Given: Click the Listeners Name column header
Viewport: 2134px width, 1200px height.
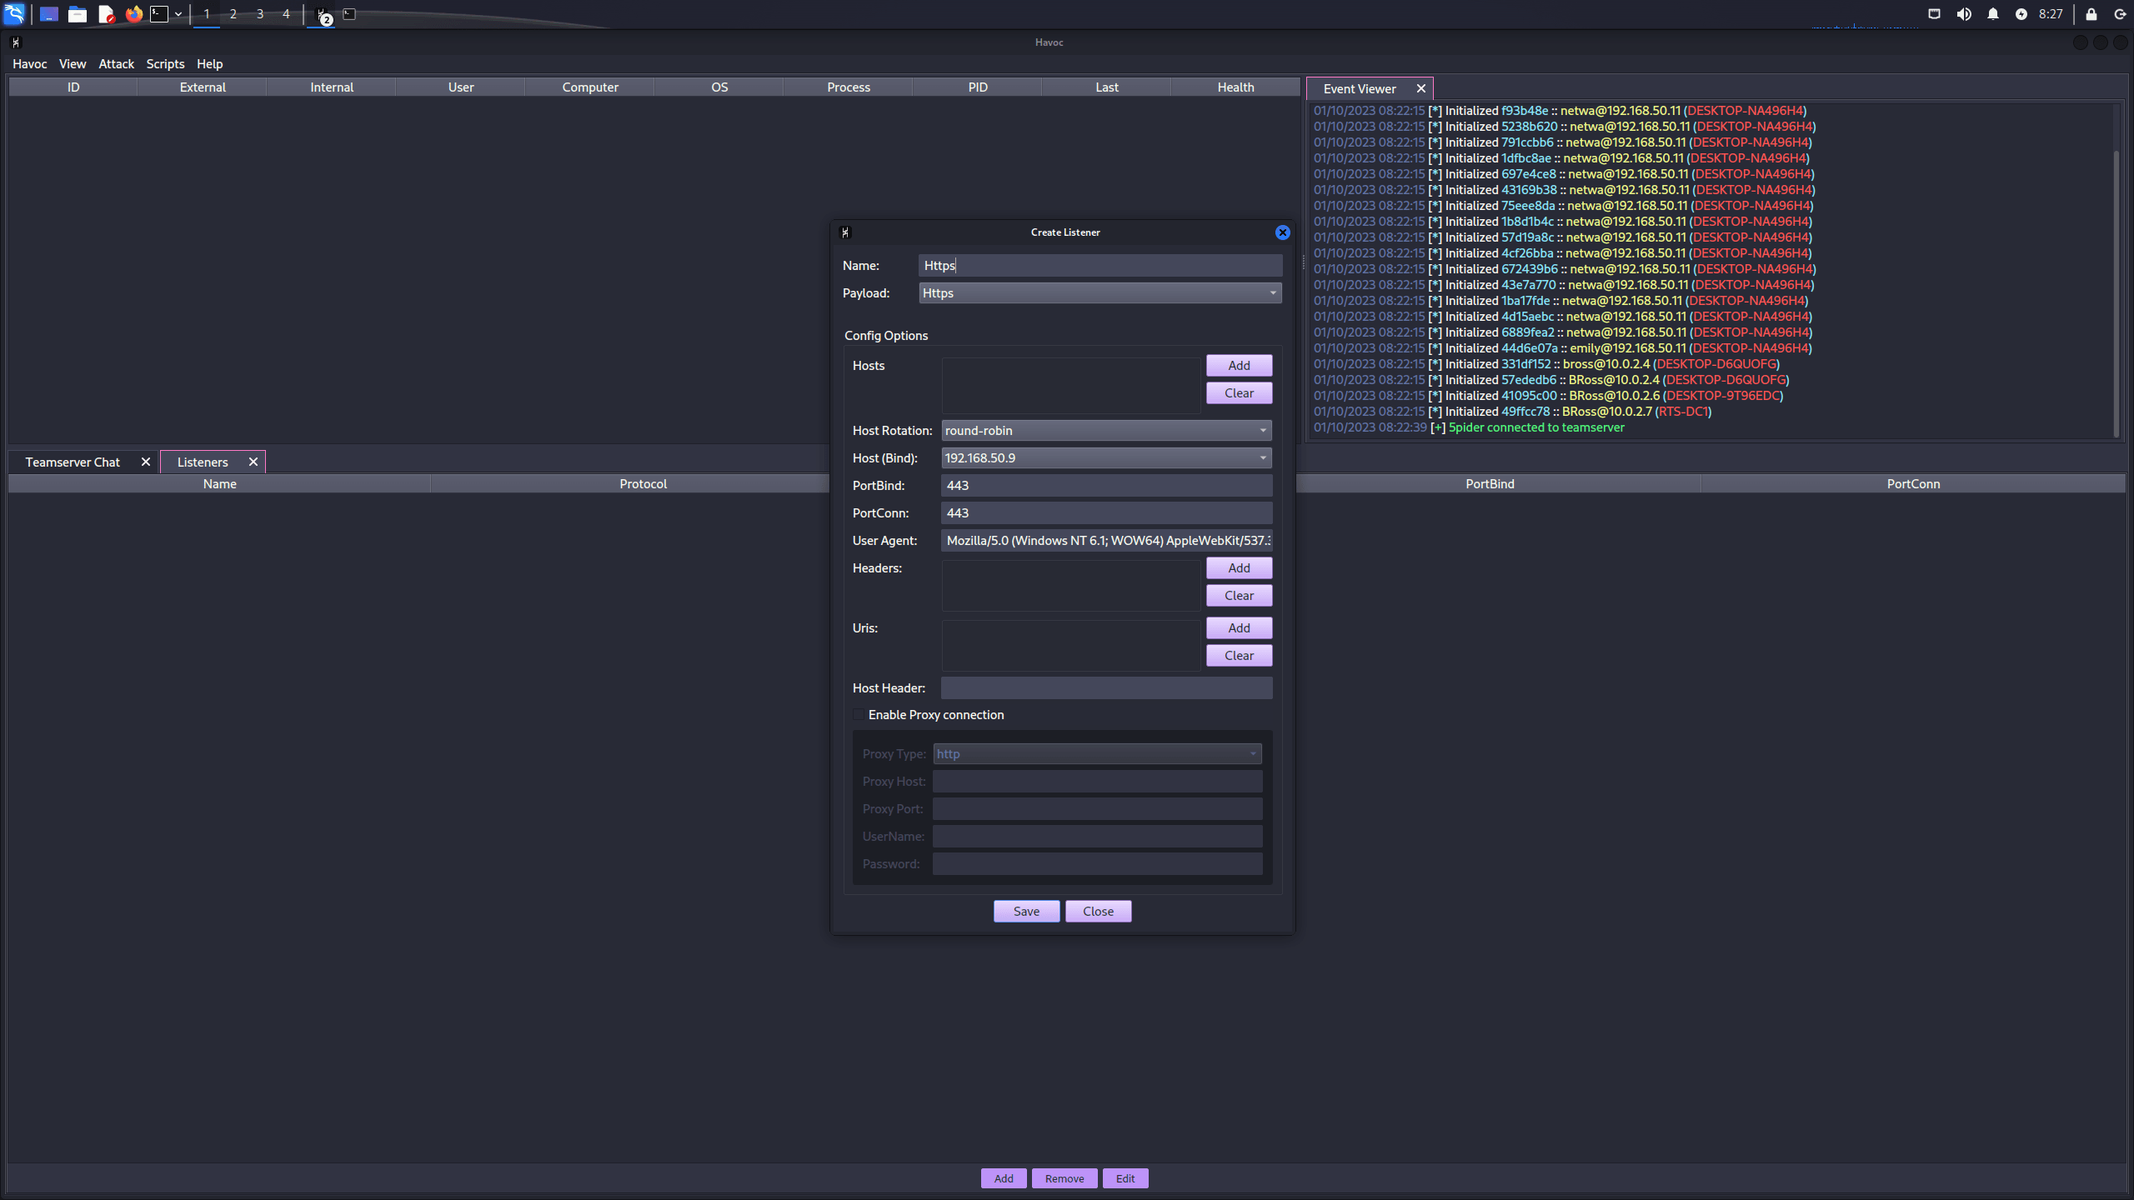Looking at the screenshot, I should tap(219, 483).
